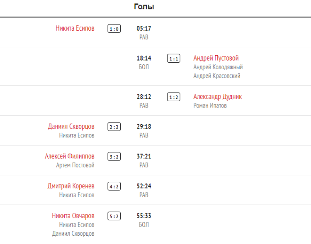The height and width of the screenshot is (244, 311).
Task: Click assistant Роман Ипатов
Action: [210, 106]
